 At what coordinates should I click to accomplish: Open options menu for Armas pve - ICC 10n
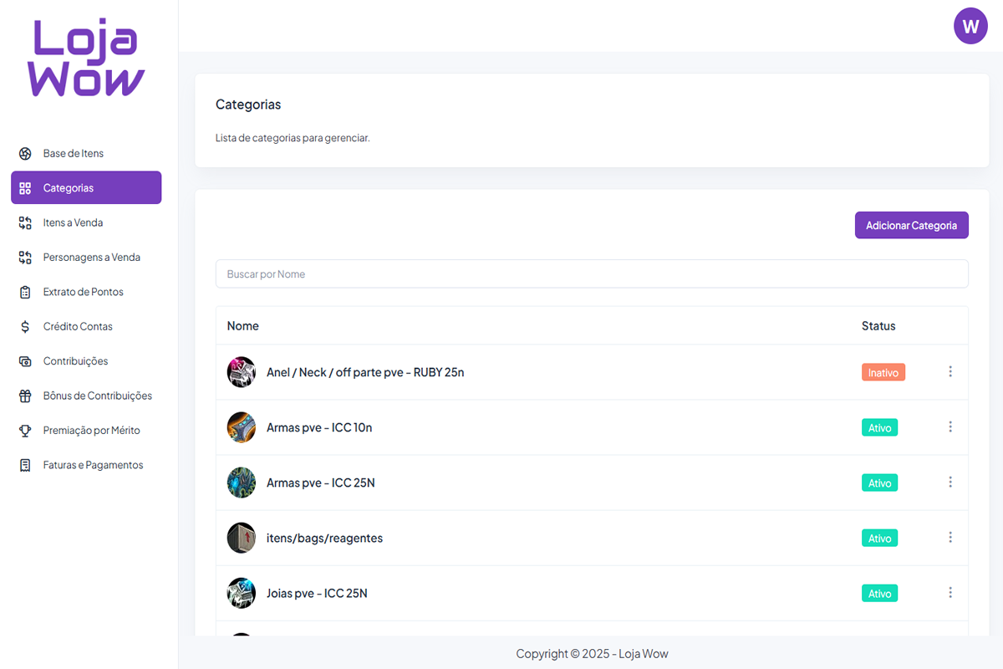[950, 427]
